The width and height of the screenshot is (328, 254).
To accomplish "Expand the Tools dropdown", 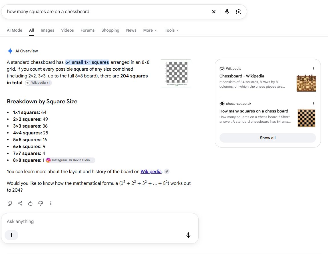I will coord(172,30).
